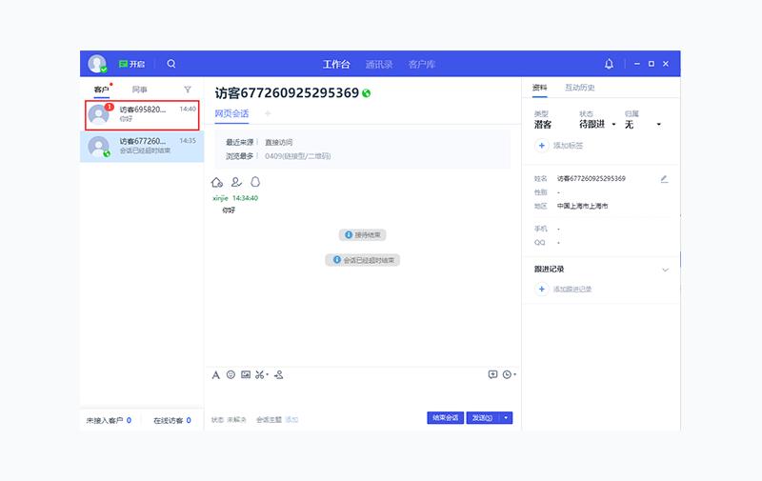Click the house icon above the chat
Viewport: 762px width, 481px height.
[x=217, y=182]
